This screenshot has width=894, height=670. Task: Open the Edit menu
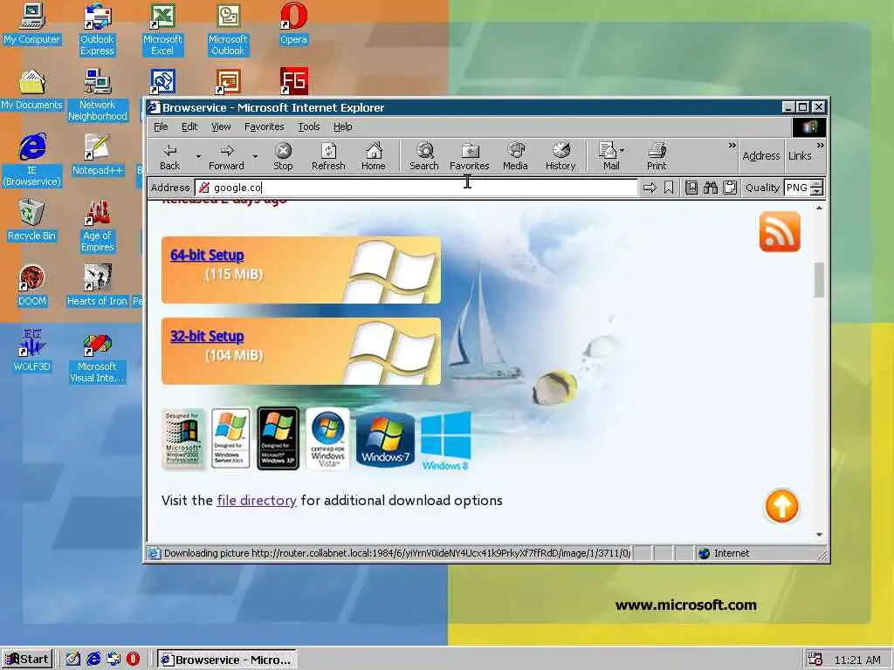tap(189, 126)
